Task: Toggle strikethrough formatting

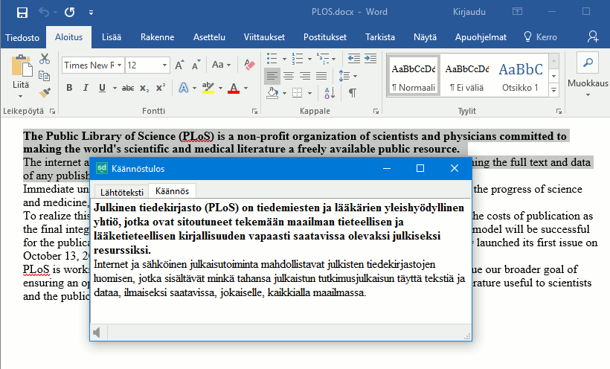Action: 128,89
